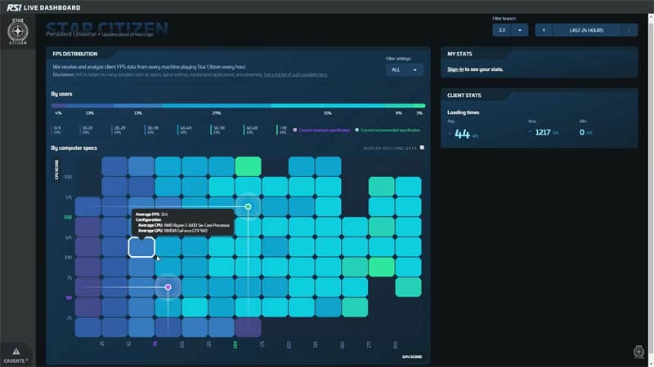The height and width of the screenshot is (367, 654).
Task: Click the average loading time value 44
Action: [x=462, y=134]
